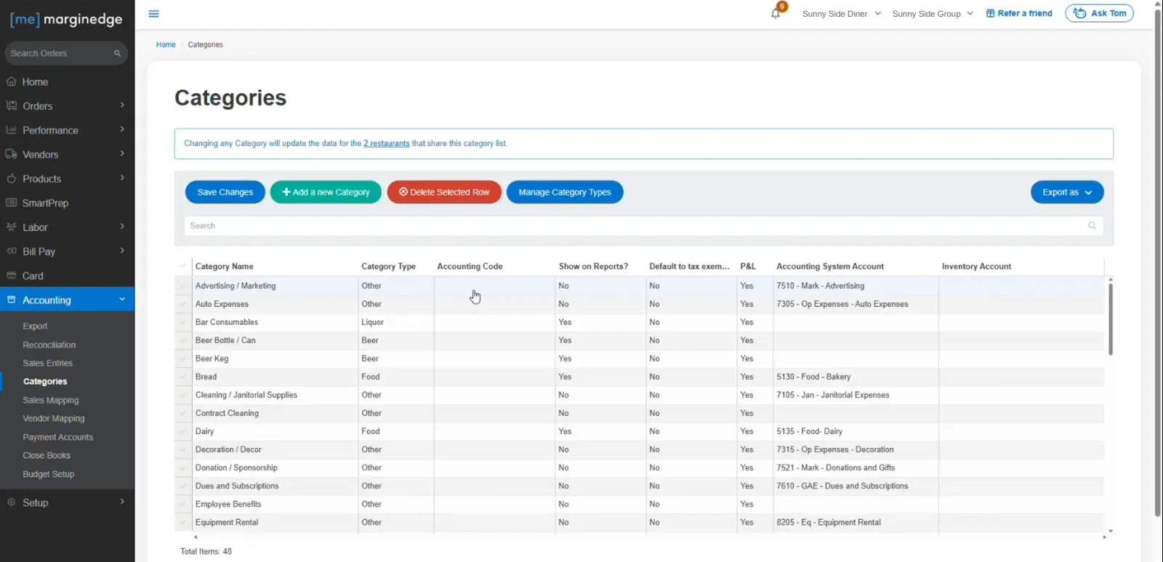Viewport: 1163px width, 562px height.
Task: Click the Bill Pay money icon
Action: (x=11, y=251)
